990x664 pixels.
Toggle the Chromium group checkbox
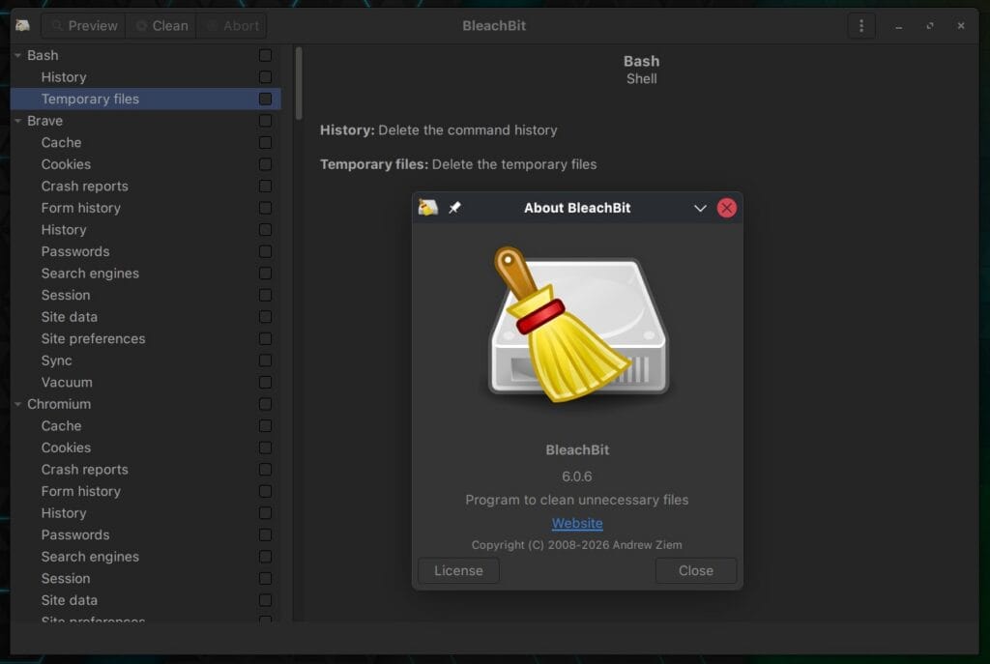[265, 404]
